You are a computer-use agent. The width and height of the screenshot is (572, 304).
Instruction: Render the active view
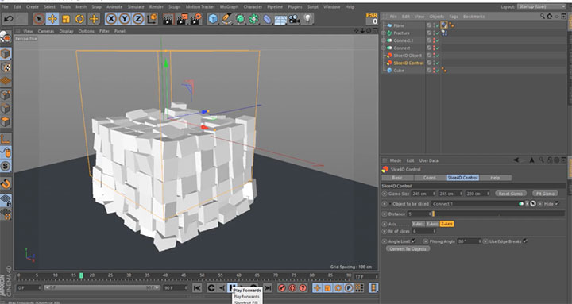(168, 19)
